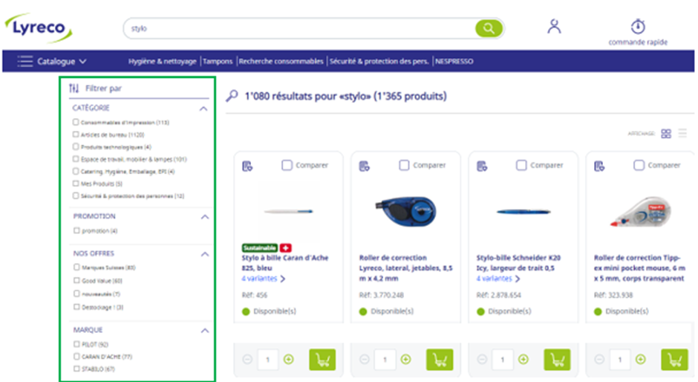Click Lyreco correction roller product thumbnail
The image size is (698, 382).
[x=405, y=211]
